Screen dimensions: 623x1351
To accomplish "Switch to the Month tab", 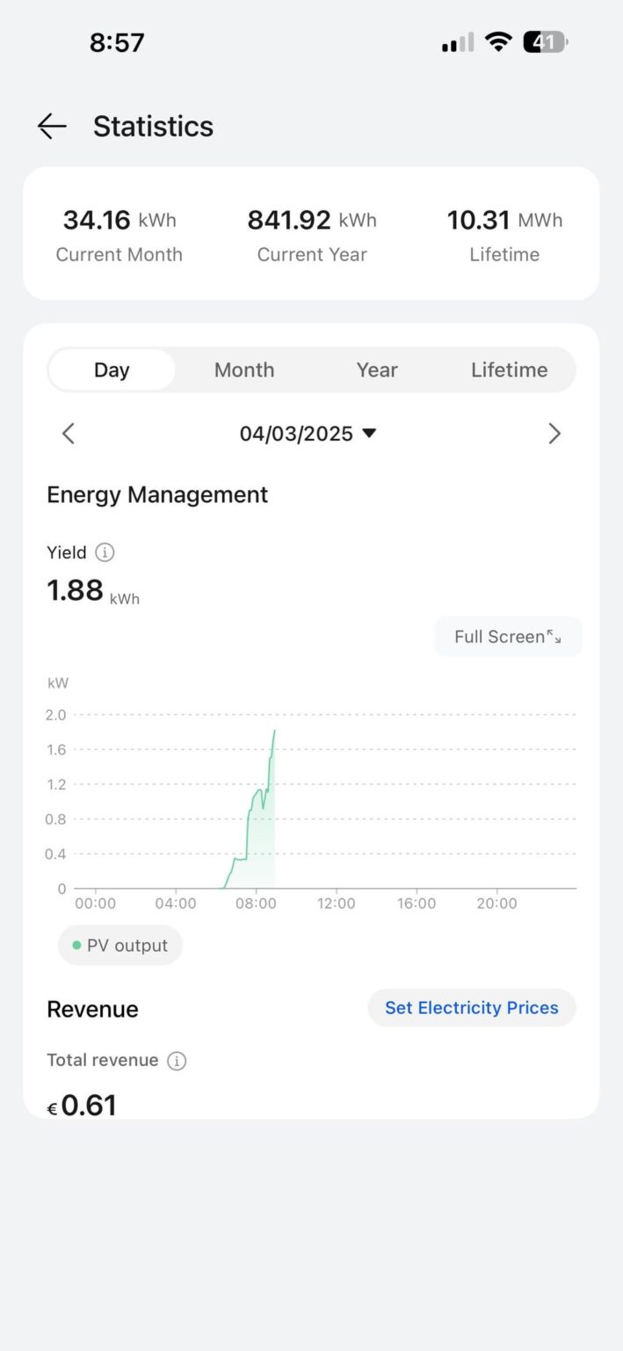I will [244, 370].
